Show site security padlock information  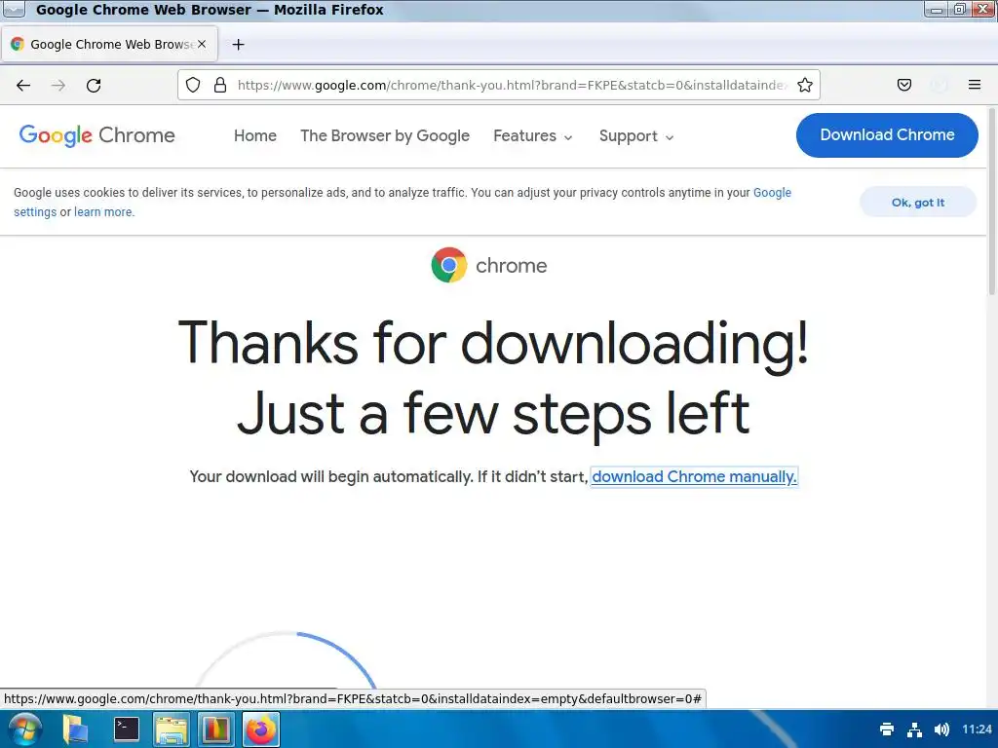(x=220, y=85)
